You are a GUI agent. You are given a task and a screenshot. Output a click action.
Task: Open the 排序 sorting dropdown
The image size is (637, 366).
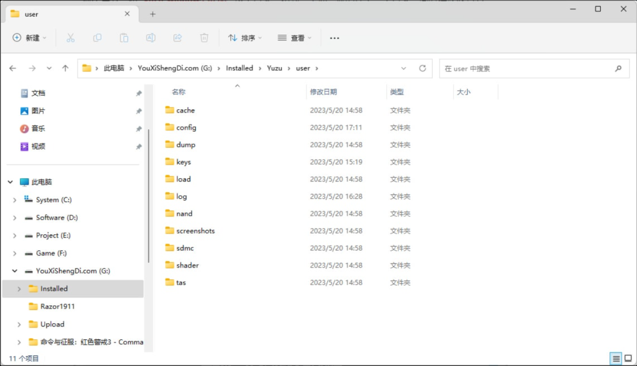click(244, 38)
